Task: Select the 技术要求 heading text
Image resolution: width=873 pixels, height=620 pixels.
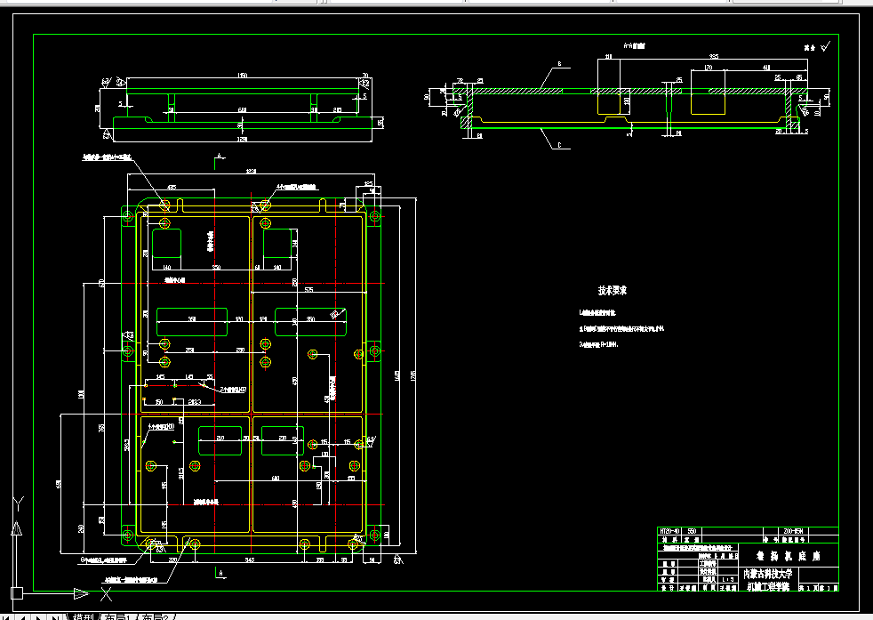Action: click(613, 290)
